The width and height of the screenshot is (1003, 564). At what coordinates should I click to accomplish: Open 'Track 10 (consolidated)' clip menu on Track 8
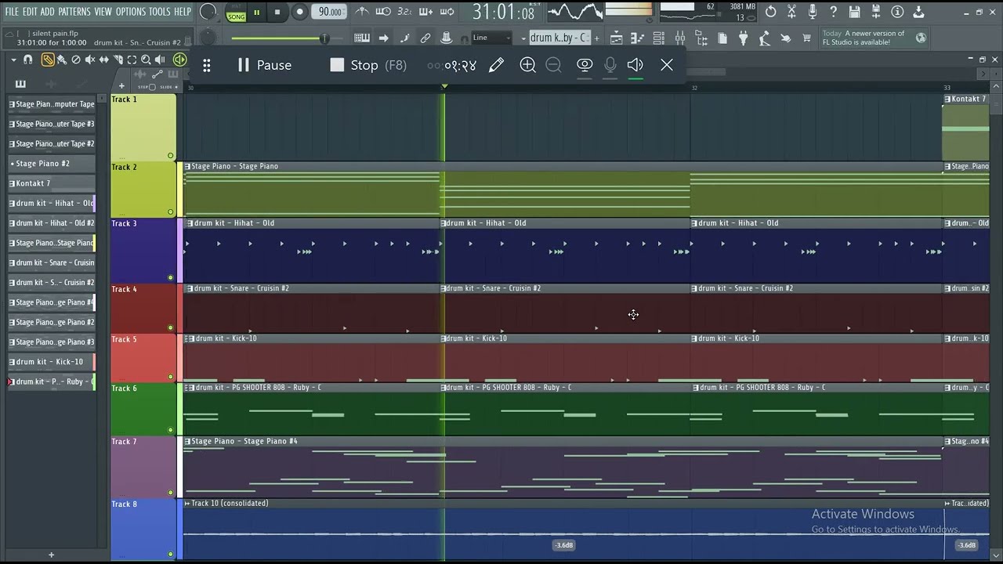[x=187, y=503]
